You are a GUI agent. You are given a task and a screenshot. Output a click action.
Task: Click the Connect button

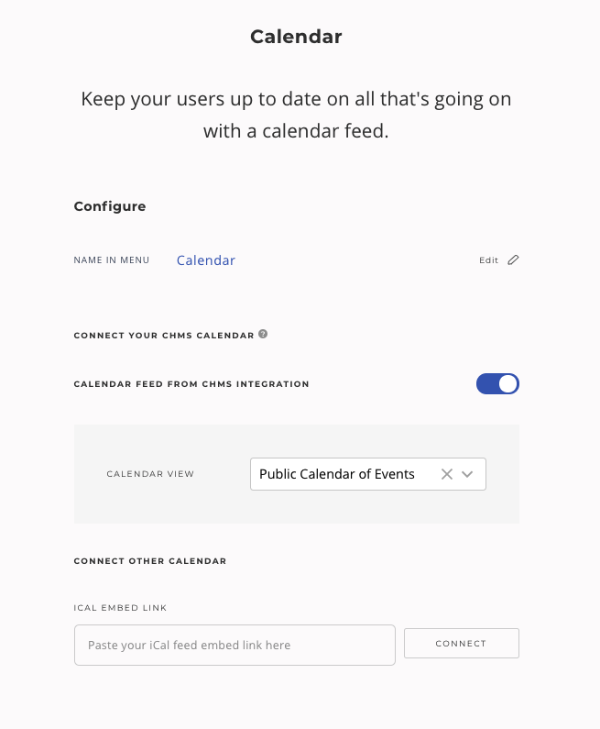coord(461,644)
